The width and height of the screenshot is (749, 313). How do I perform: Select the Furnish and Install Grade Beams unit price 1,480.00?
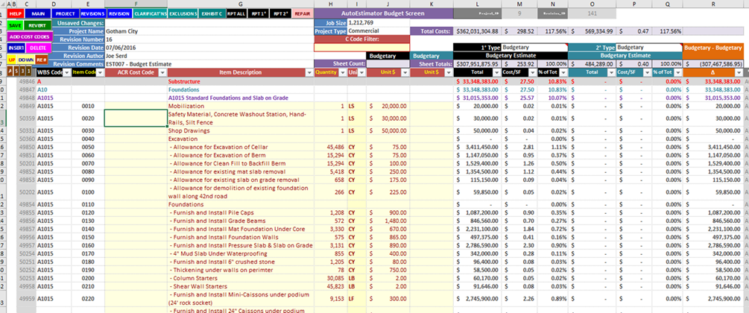point(388,221)
